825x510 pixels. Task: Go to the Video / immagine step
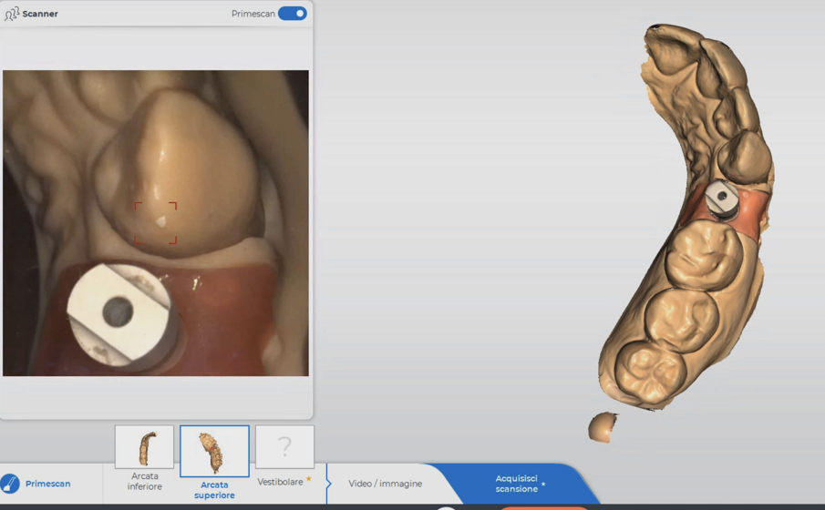click(x=385, y=484)
